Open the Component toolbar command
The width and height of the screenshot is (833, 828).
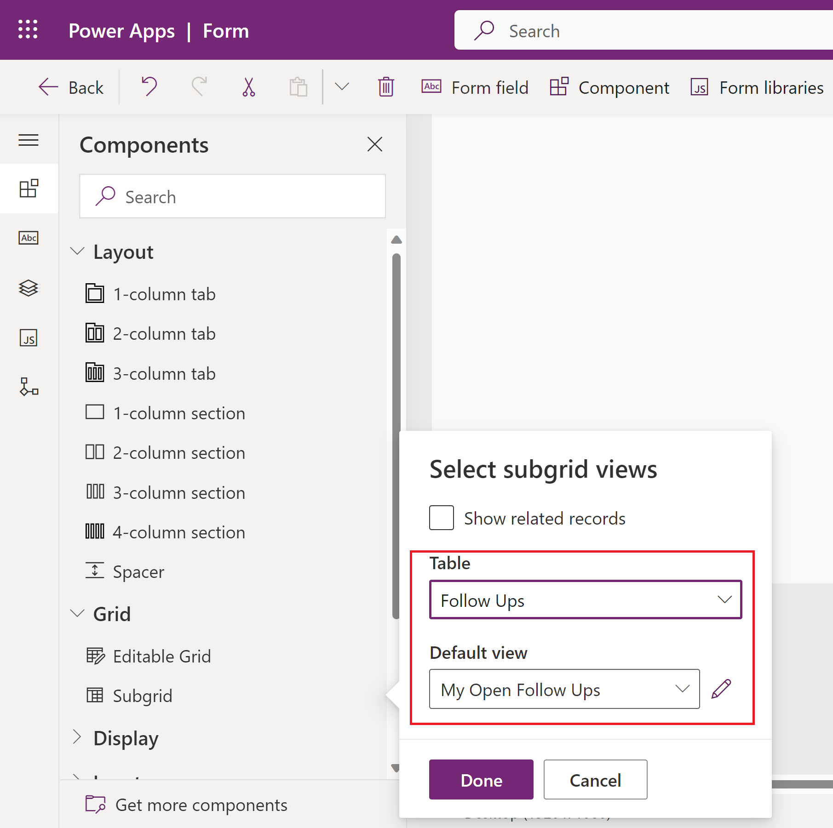click(609, 87)
